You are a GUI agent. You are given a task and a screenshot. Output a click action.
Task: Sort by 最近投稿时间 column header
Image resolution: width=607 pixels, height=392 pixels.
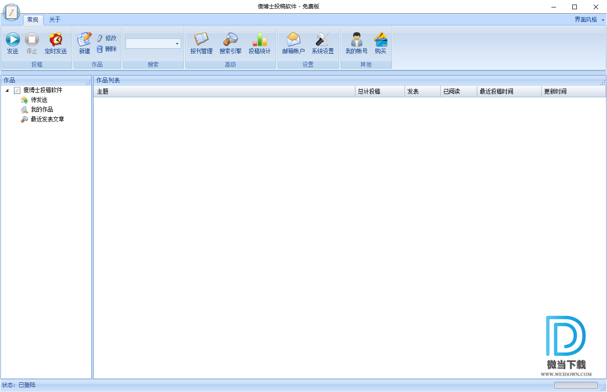click(509, 92)
